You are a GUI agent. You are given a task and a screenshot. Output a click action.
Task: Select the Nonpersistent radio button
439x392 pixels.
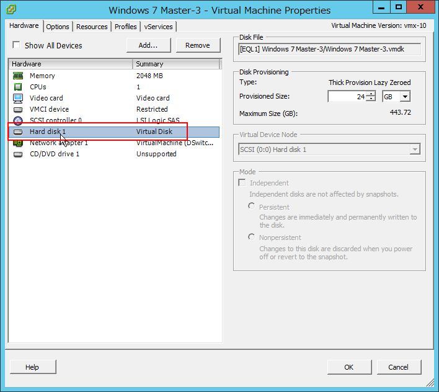click(x=251, y=237)
